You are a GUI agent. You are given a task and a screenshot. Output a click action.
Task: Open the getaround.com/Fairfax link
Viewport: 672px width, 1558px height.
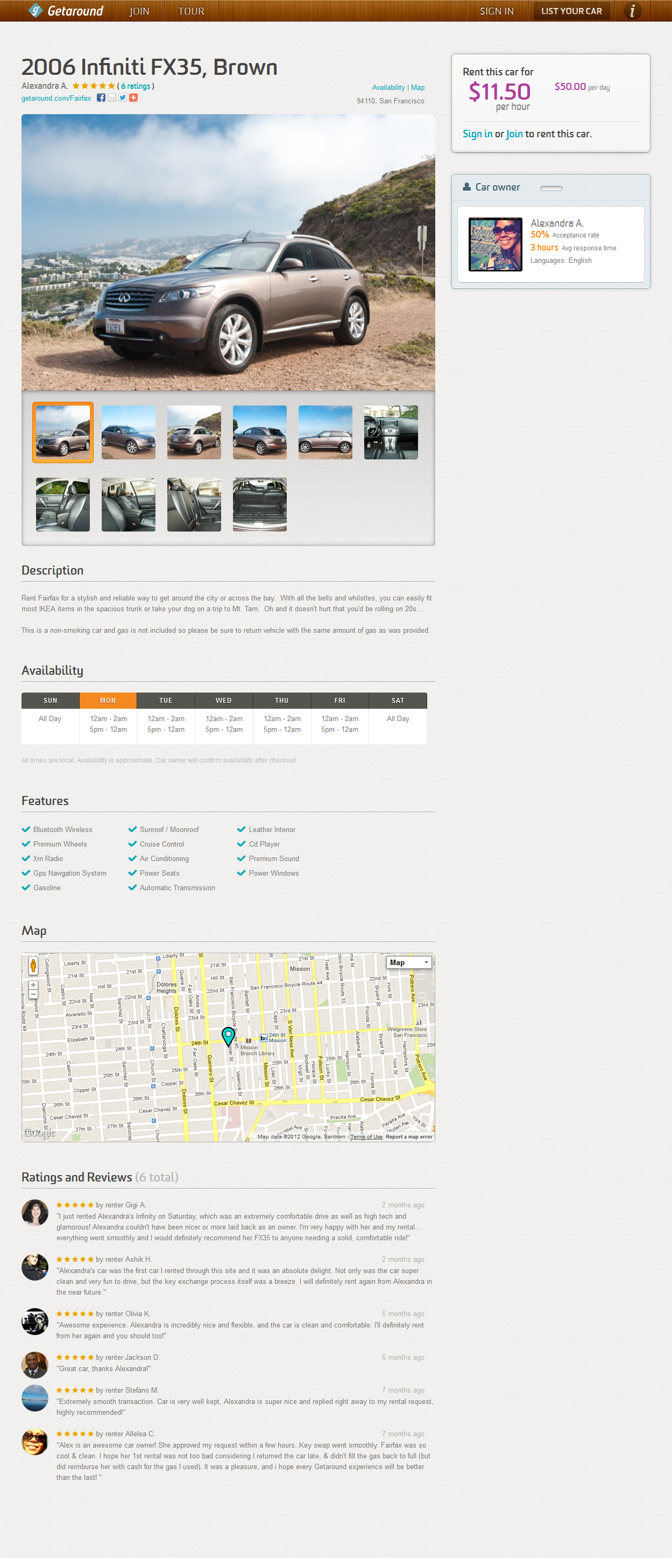click(x=56, y=99)
